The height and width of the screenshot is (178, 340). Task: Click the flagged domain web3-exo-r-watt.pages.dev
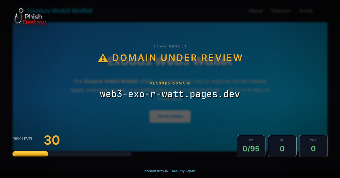point(170,94)
